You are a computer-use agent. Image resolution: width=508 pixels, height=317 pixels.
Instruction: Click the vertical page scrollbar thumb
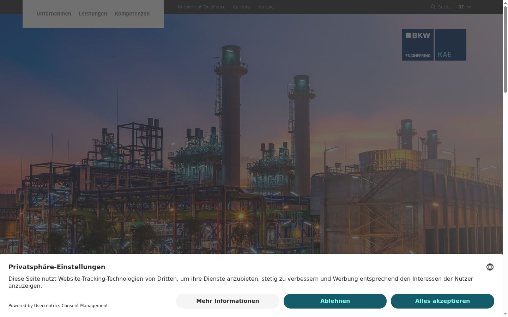505,49
